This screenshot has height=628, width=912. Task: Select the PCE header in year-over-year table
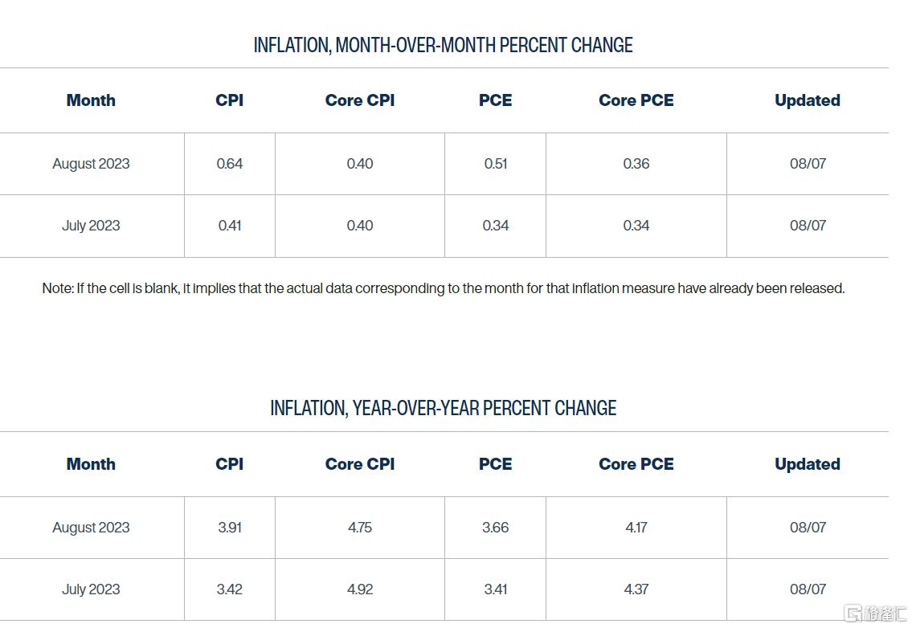496,464
